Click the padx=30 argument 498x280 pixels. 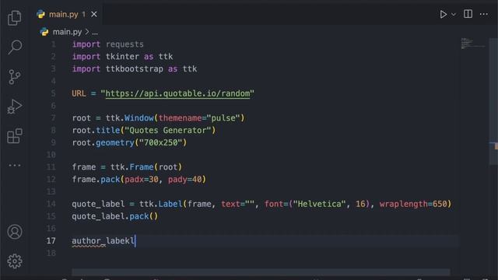click(142, 180)
